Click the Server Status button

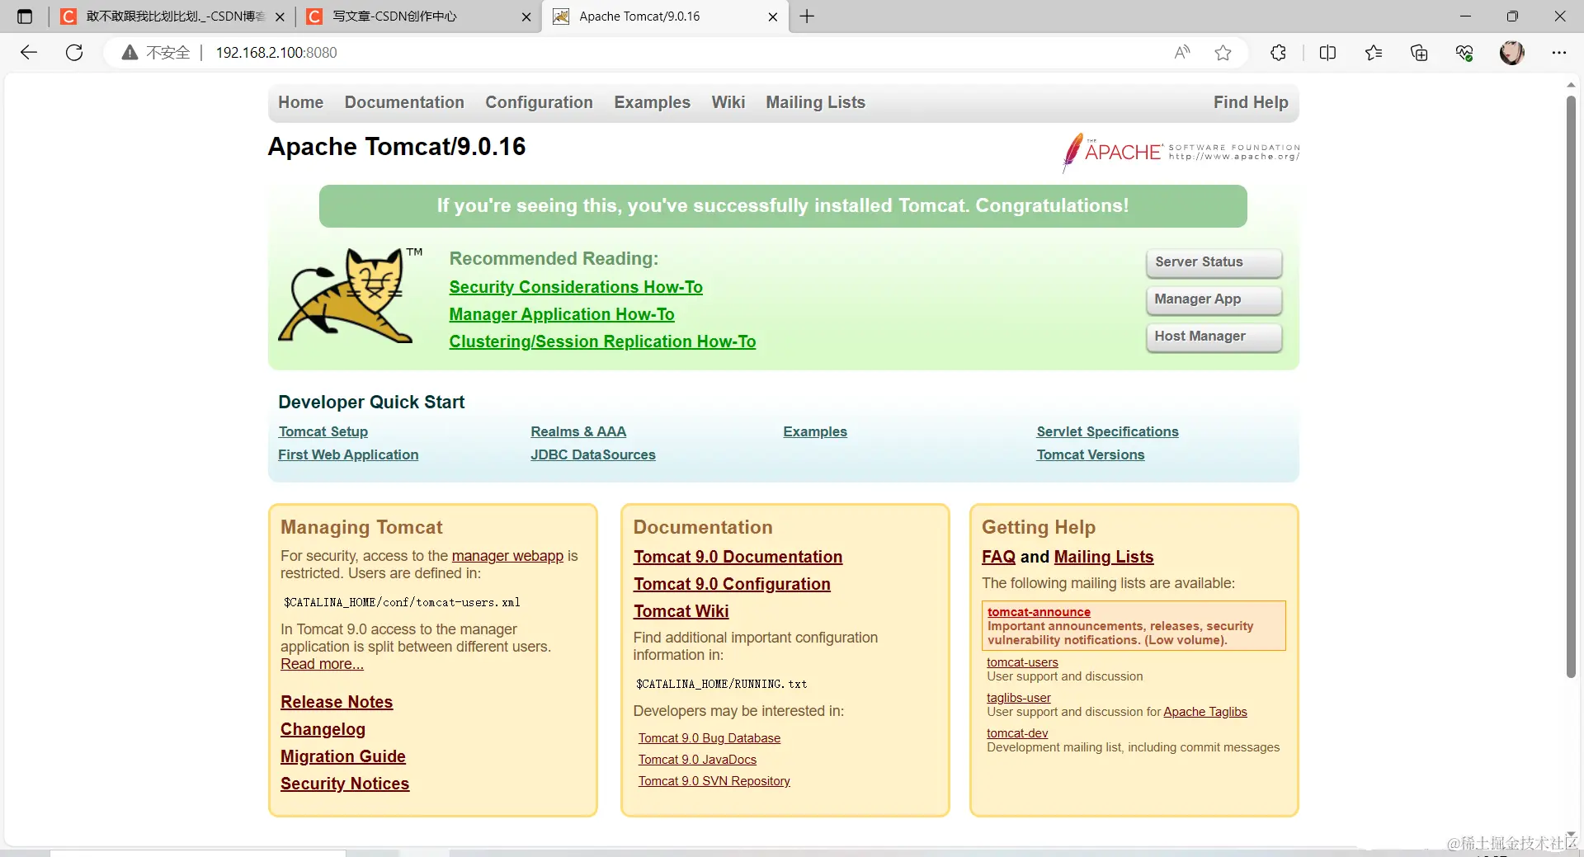[x=1214, y=262]
